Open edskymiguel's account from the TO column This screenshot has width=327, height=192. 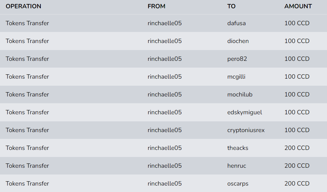coord(244,112)
